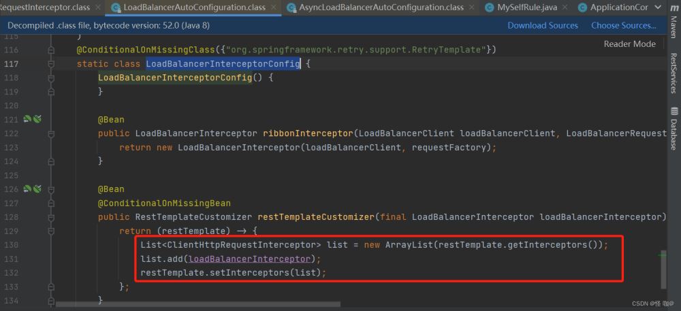
Task: Close the MySelfRule.java tab
Action: (x=565, y=7)
